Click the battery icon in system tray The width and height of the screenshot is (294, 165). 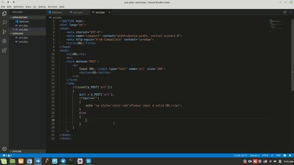click(x=280, y=161)
